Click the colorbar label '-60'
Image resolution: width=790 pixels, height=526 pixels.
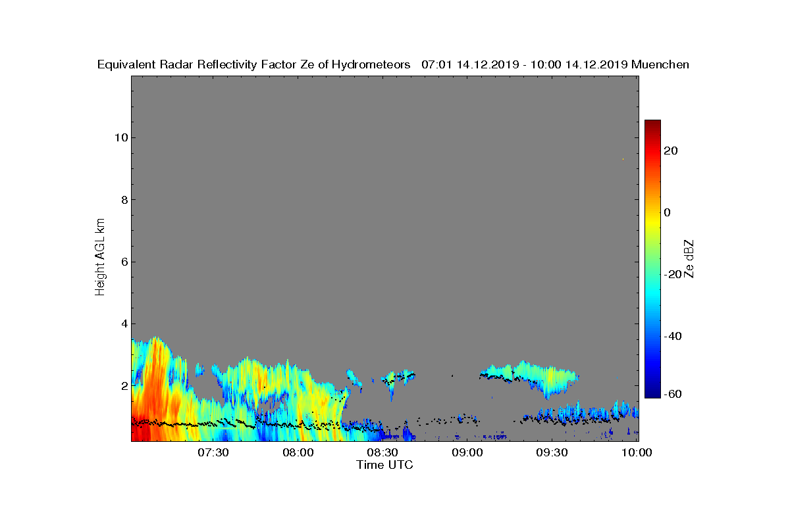(673, 394)
